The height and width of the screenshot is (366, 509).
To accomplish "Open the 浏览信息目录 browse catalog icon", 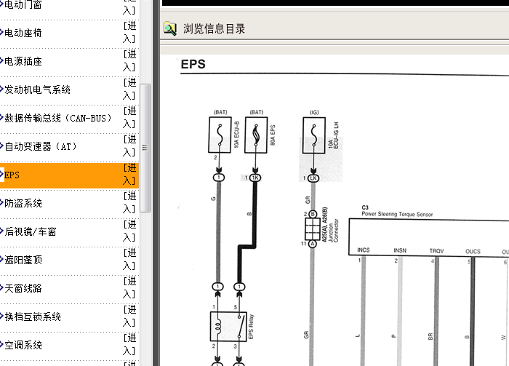I will (170, 28).
